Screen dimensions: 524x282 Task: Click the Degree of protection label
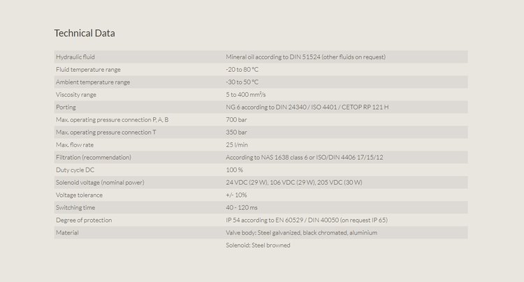pyautogui.click(x=84, y=220)
